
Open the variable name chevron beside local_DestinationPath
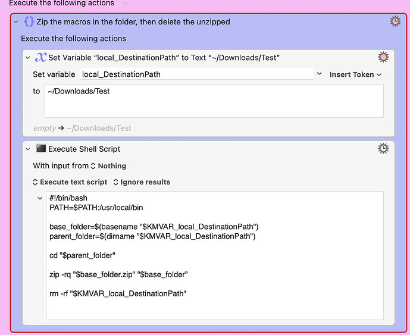319,74
